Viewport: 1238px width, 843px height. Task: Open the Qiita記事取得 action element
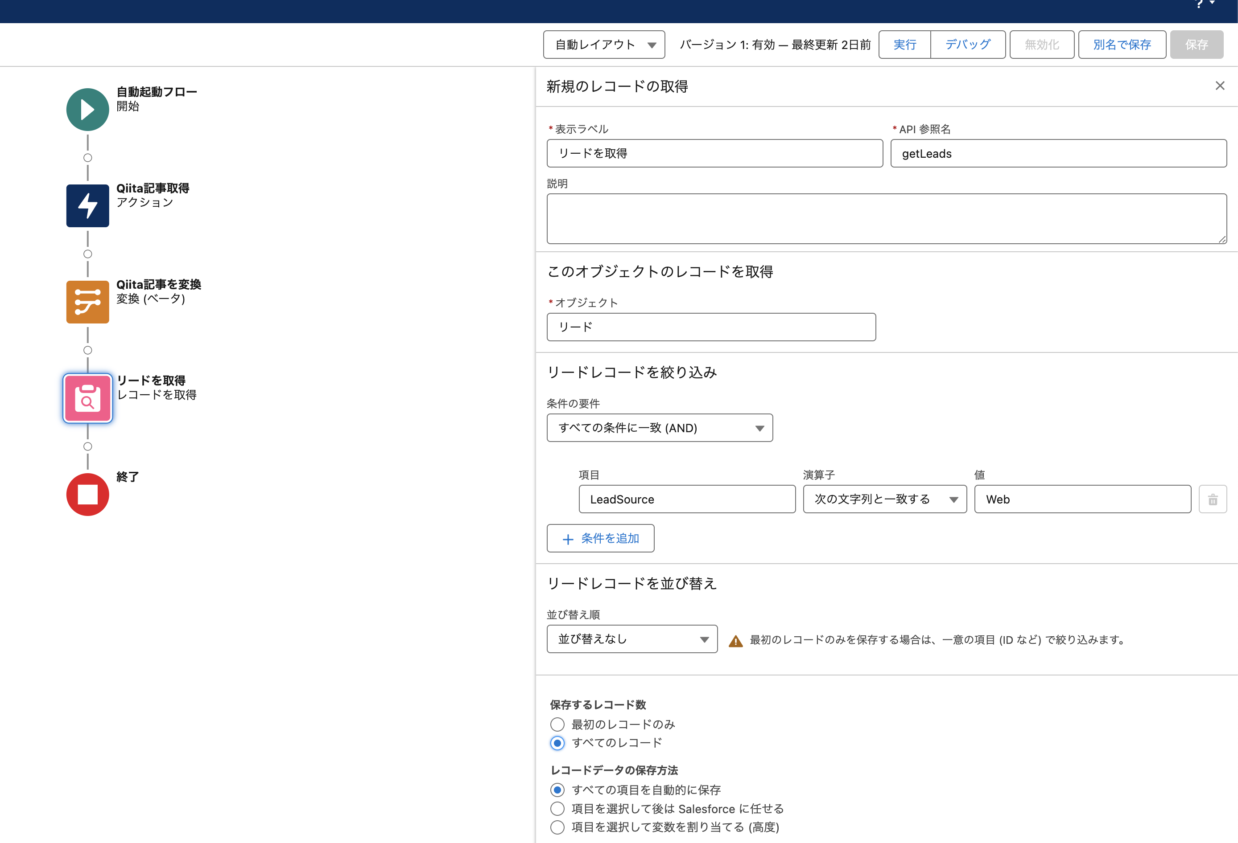tap(87, 206)
